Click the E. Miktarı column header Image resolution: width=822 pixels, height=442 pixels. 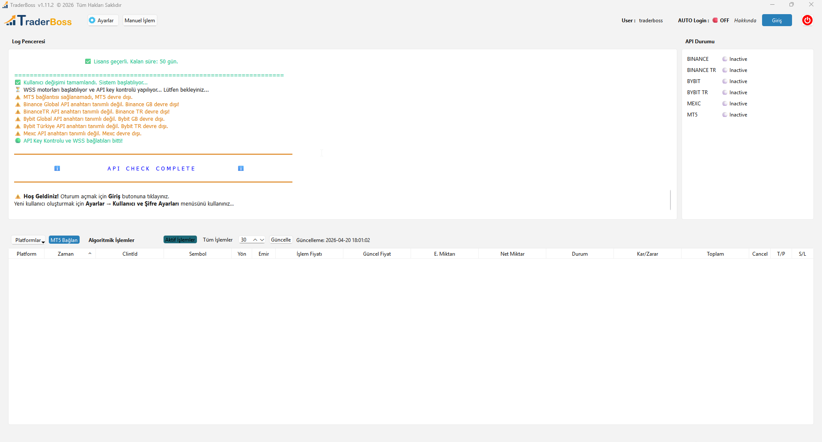click(444, 254)
